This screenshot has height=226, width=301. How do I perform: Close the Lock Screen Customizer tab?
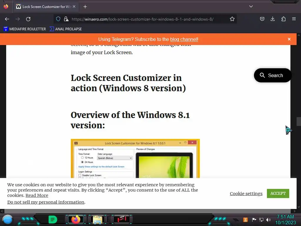pos(74,6)
